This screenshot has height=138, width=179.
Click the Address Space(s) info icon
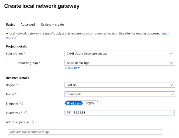click(32, 122)
